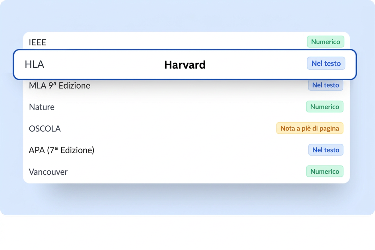
Task: Select the highlighted Harvard style option
Action: (x=185, y=65)
